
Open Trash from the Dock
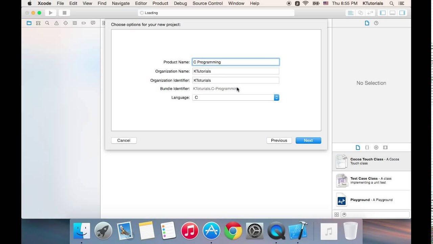[x=350, y=231]
